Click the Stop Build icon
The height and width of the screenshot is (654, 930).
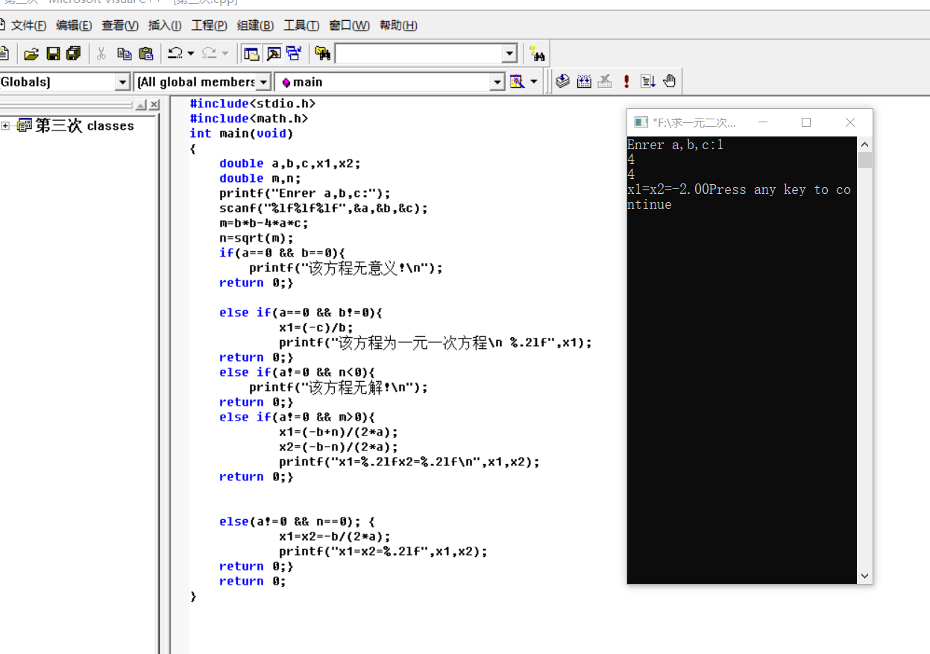pos(605,81)
